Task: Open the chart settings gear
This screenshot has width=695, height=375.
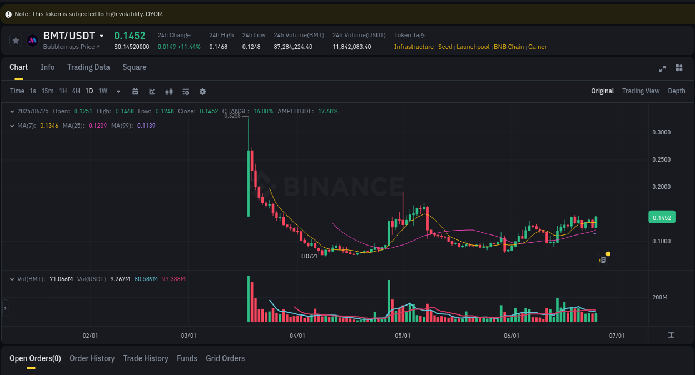Action: (202, 91)
